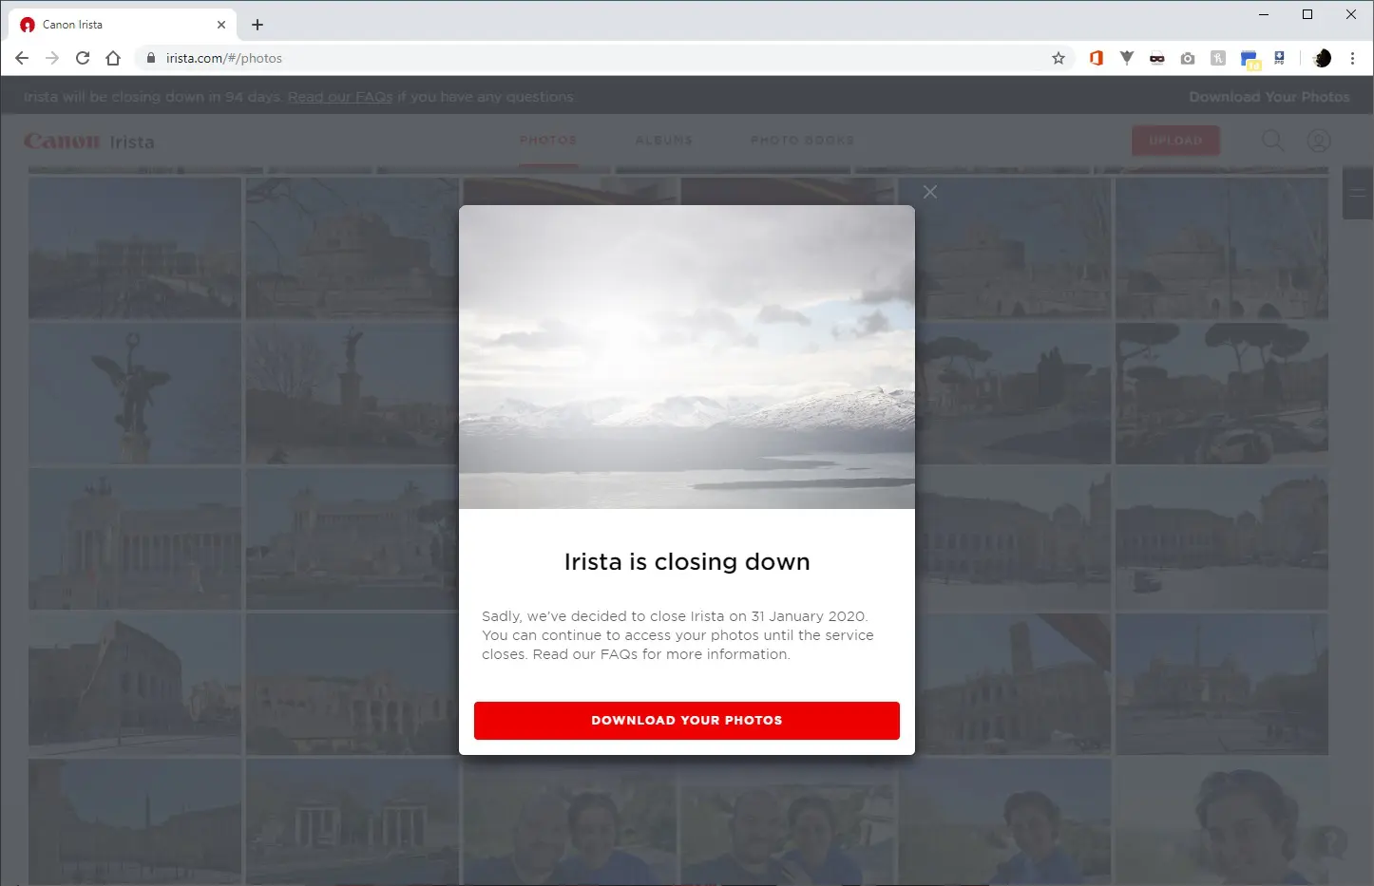Screen dimensions: 1374x886
Task: Click the masked glasses extension icon
Action: [x=1156, y=58]
